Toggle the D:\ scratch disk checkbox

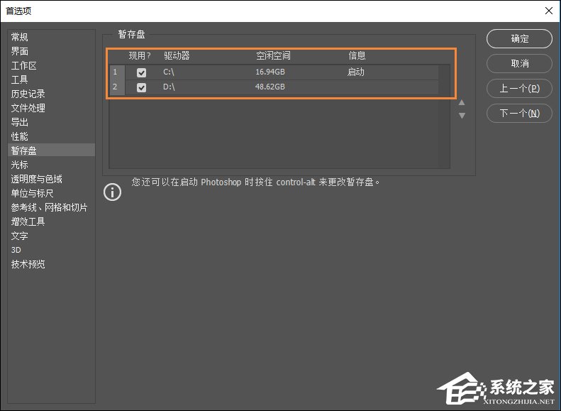click(141, 87)
